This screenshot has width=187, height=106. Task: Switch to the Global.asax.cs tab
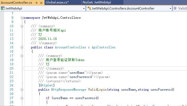[x=57, y=2]
